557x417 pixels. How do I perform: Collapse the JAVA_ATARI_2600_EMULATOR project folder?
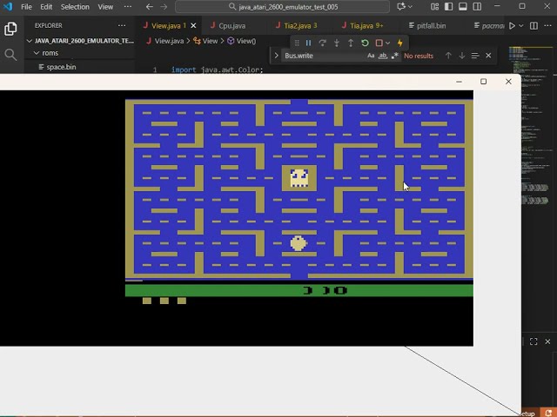click(80, 41)
